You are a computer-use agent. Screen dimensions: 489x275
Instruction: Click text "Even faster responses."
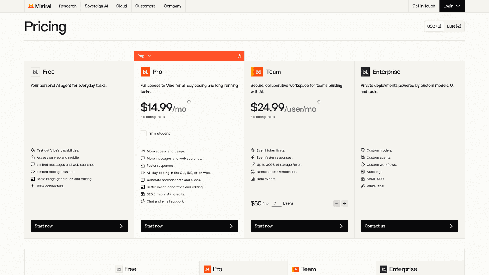(274, 157)
